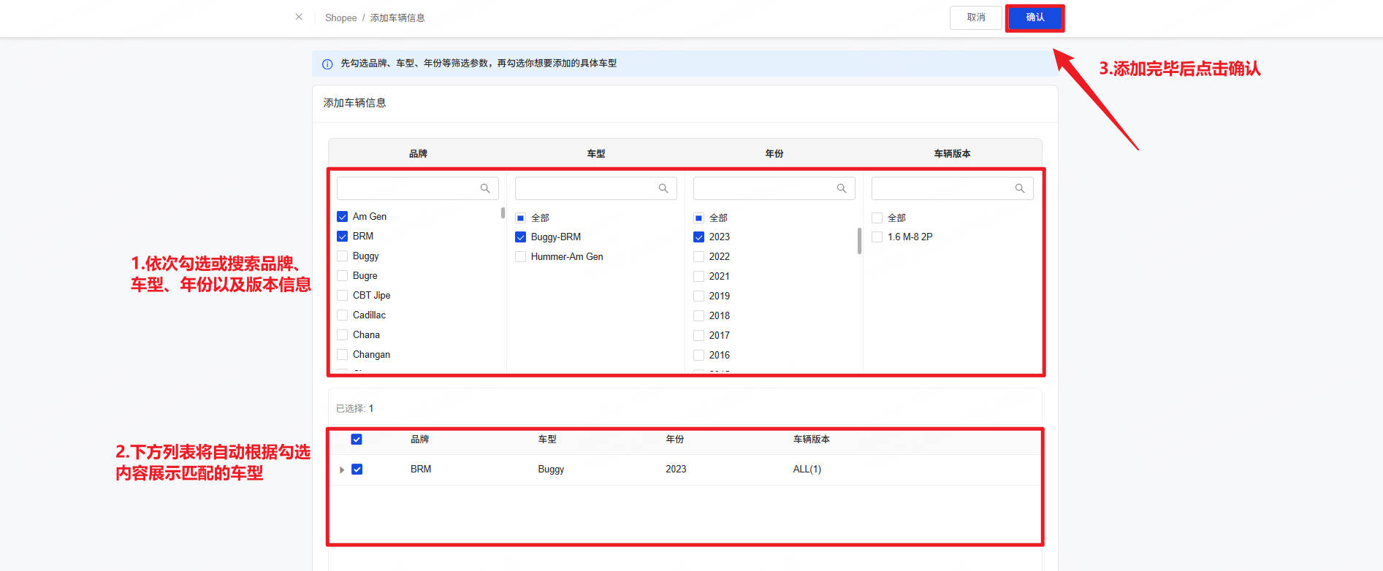
Task: Check the 1.6 M-8 2P version checkbox
Action: (877, 237)
